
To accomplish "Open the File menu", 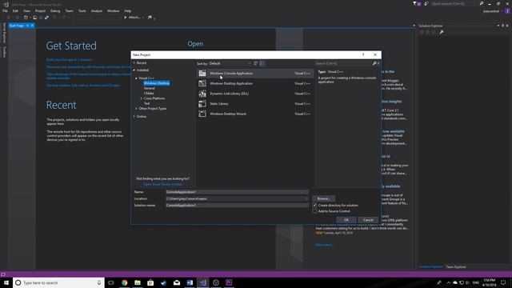I will [5, 10].
